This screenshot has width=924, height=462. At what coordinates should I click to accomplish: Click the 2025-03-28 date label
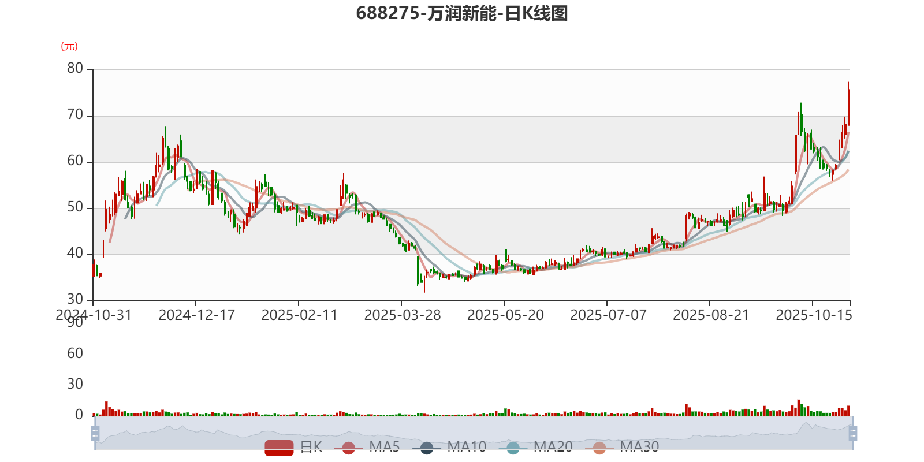coord(403,315)
